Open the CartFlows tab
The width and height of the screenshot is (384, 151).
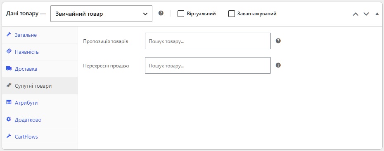point(40,137)
